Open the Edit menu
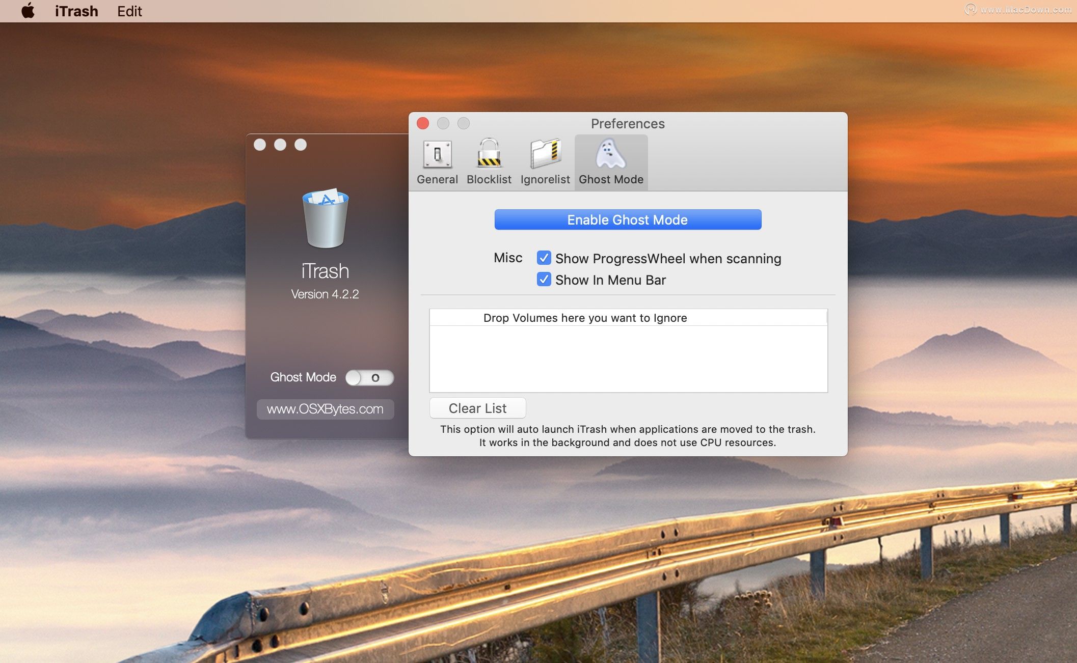This screenshot has width=1077, height=663. point(129,11)
